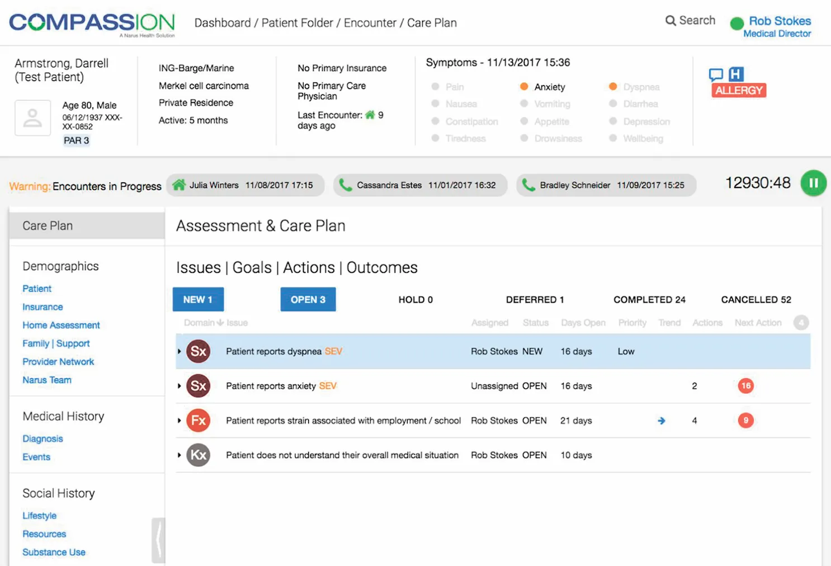Viewport: 831px width, 566px height.
Task: Open the Insurance link under Demographics
Action: [x=43, y=306]
